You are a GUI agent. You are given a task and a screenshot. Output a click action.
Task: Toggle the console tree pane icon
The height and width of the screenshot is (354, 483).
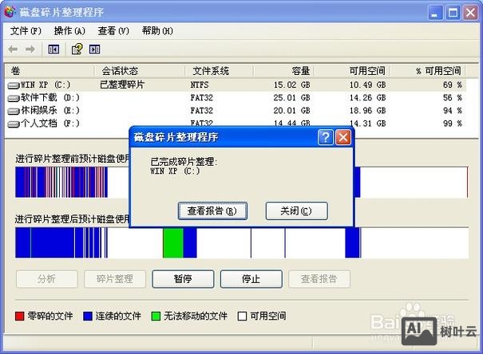53,49
